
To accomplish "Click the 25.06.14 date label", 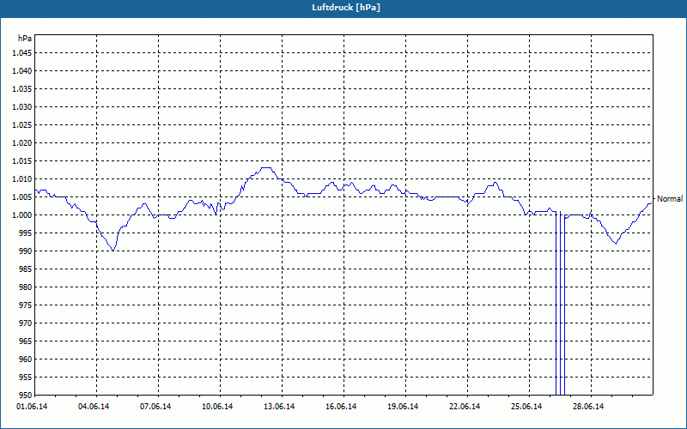I will click(x=526, y=407).
